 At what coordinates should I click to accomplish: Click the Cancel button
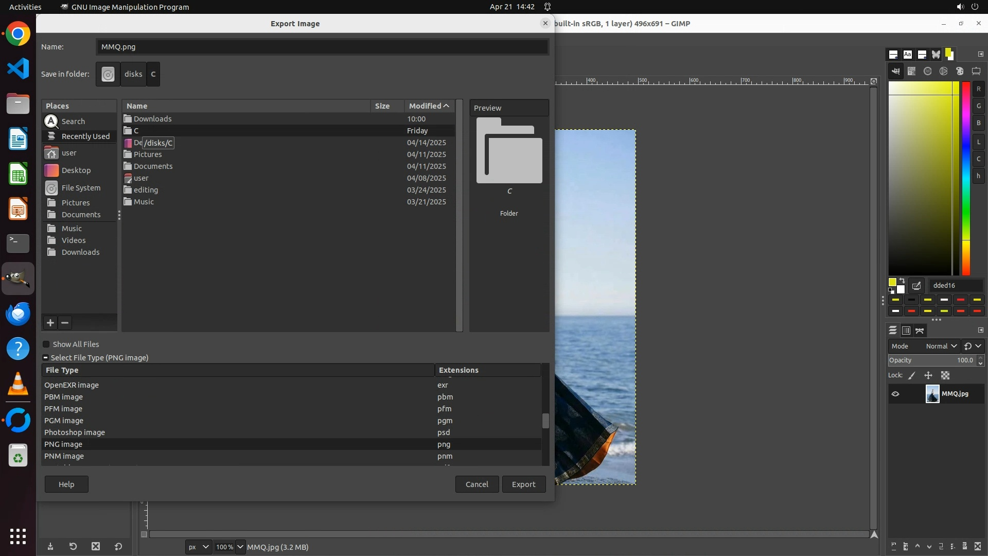coord(477,484)
